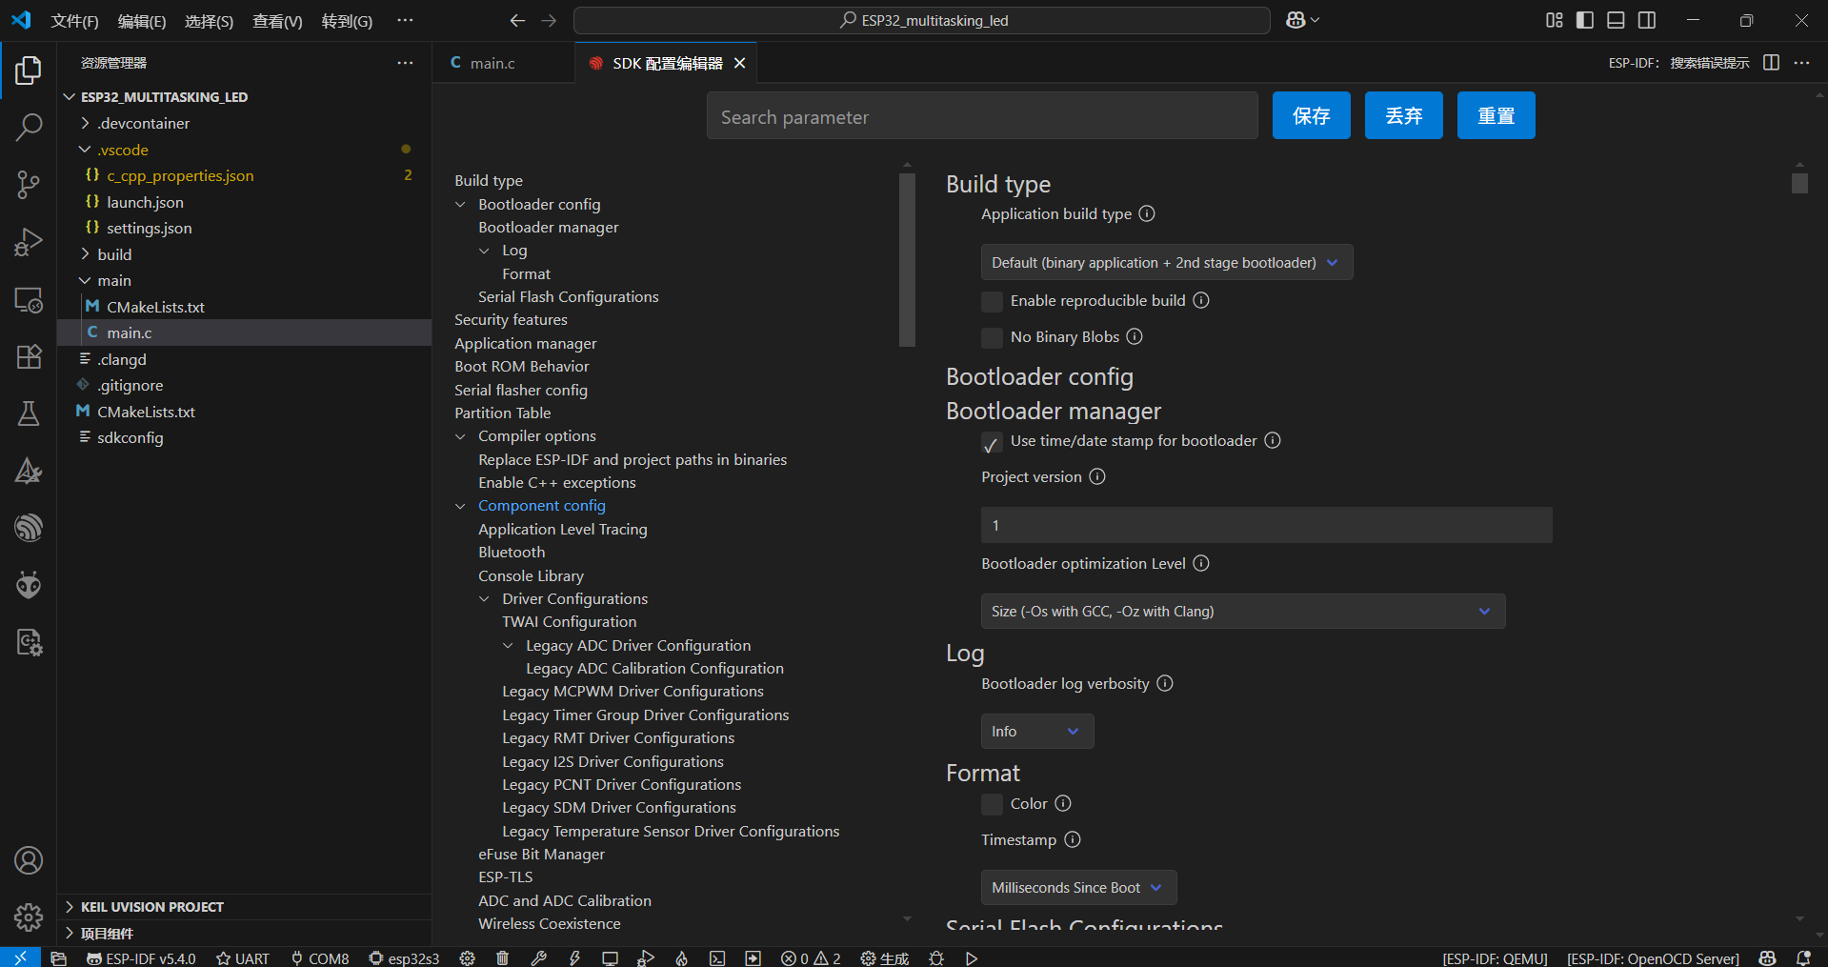Click the remote window indicator in status bar
This screenshot has width=1828, height=967.
point(20,958)
